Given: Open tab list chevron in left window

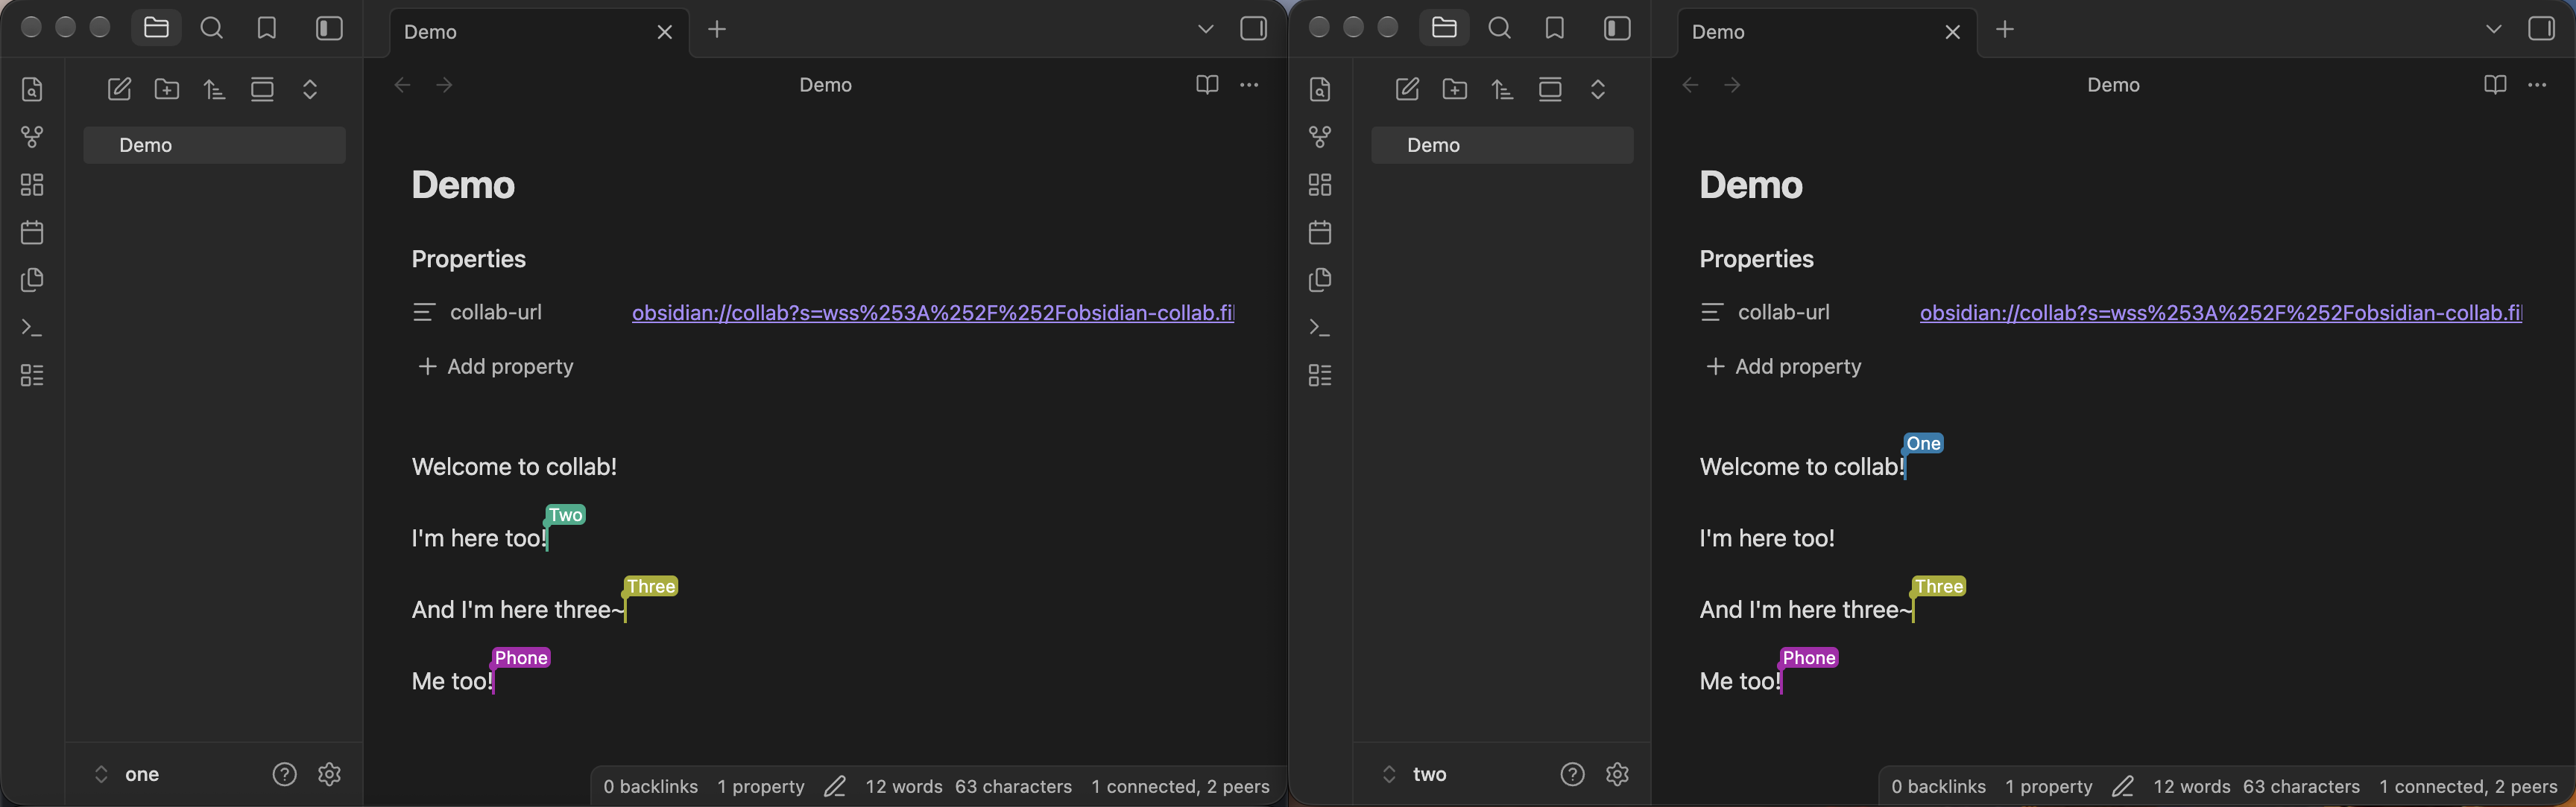Looking at the screenshot, I should 1206,29.
